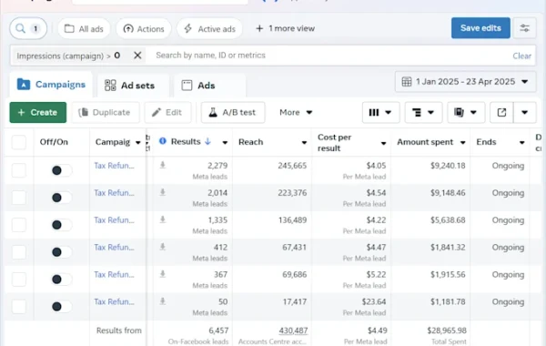The height and width of the screenshot is (346, 546).
Task: Expand the More menu
Action: coord(296,112)
